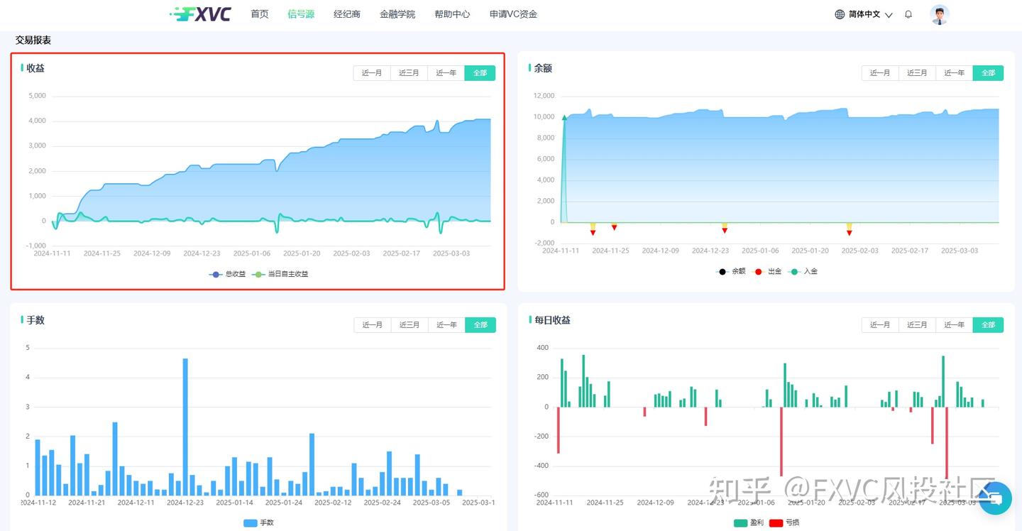
Task: Click 申请VC资金 link
Action: pos(513,14)
